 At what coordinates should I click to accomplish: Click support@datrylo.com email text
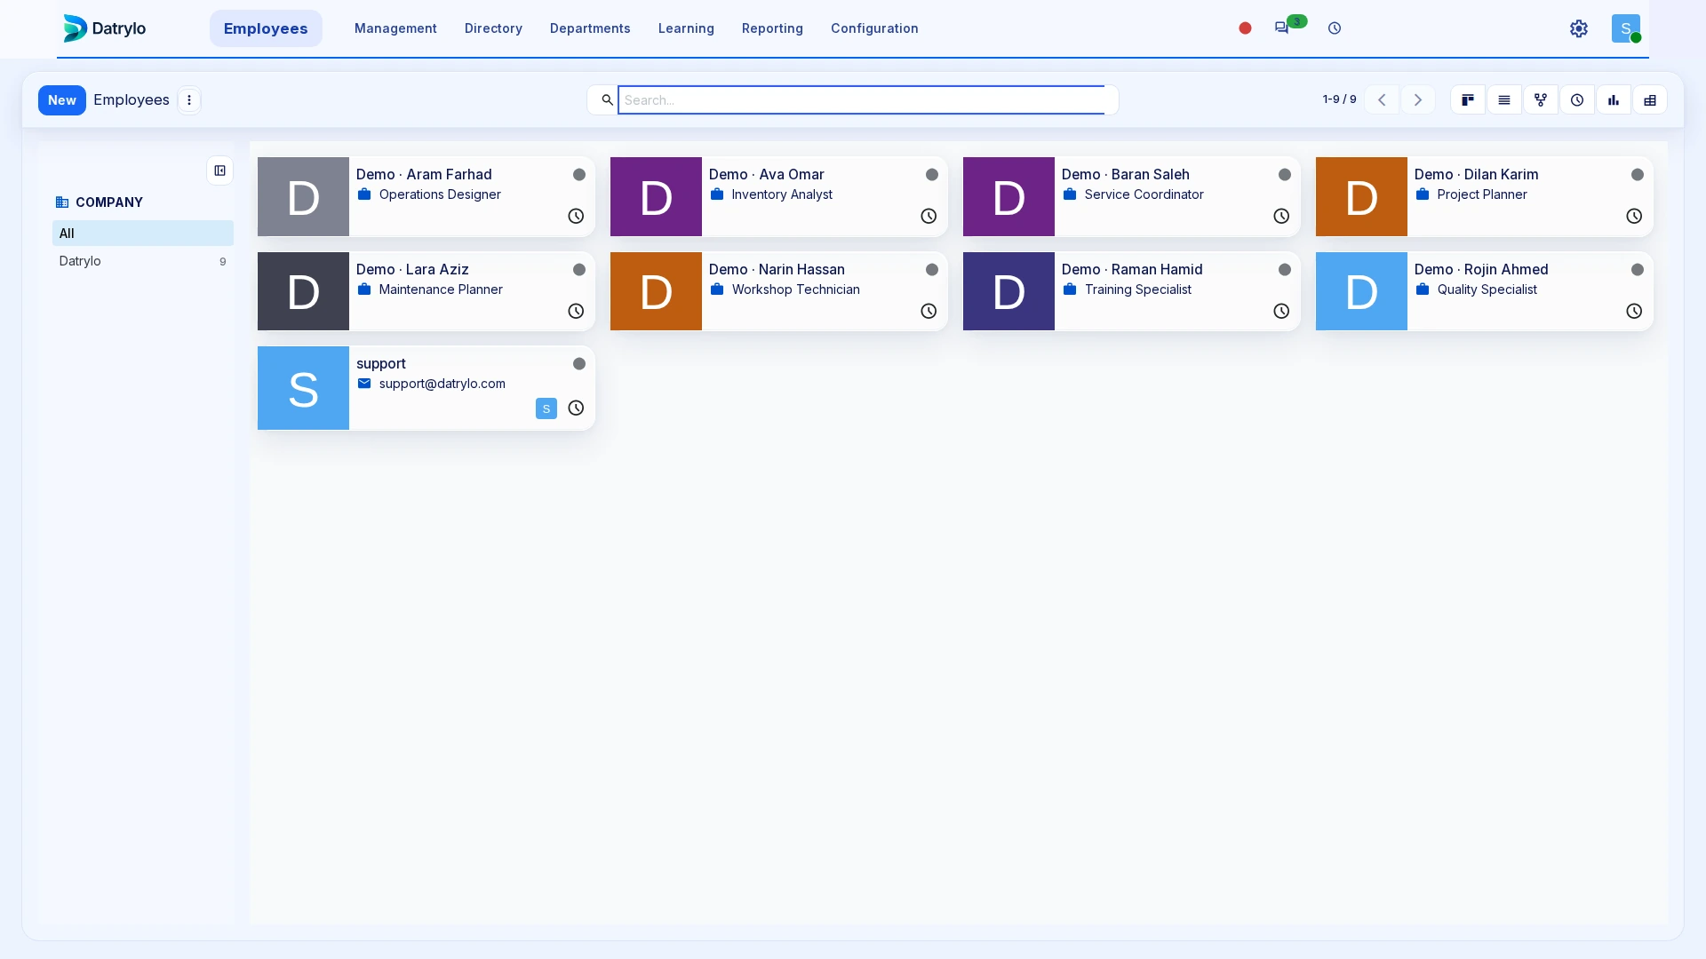tap(442, 384)
